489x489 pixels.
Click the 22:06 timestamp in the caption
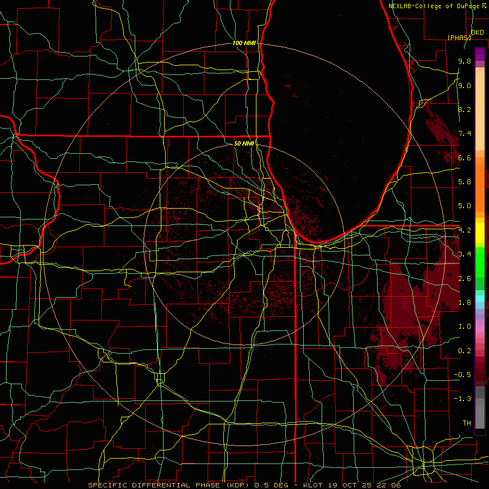(388, 485)
